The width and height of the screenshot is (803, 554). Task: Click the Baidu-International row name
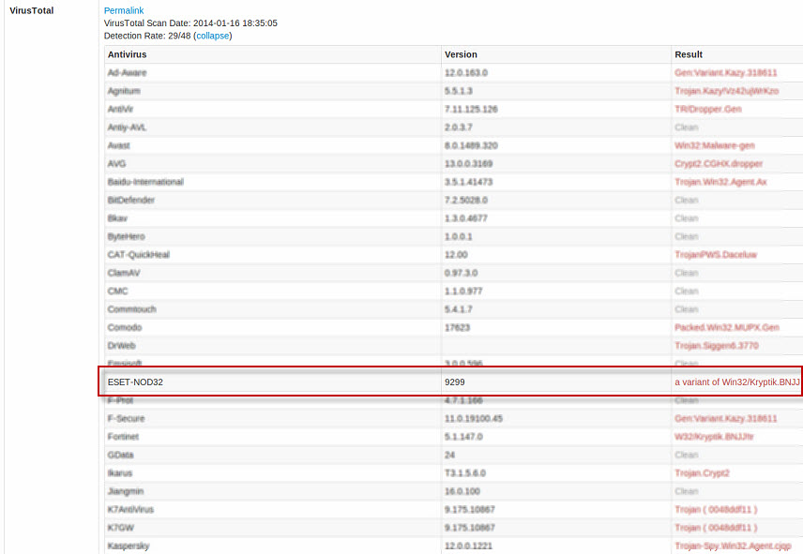click(145, 182)
